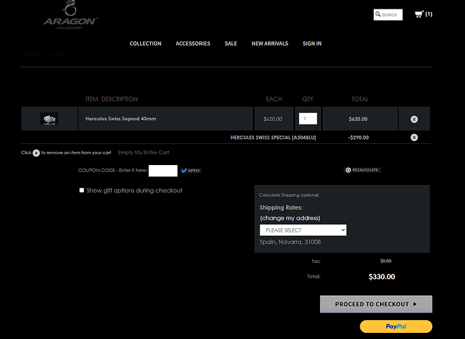
Task: Open the Hercules watch product thumbnail
Action: click(49, 119)
